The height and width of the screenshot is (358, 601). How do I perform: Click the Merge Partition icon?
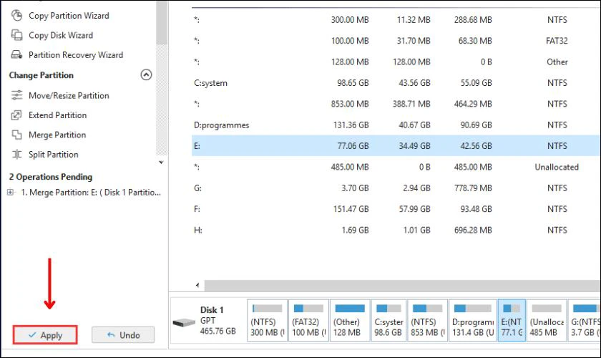(16, 135)
